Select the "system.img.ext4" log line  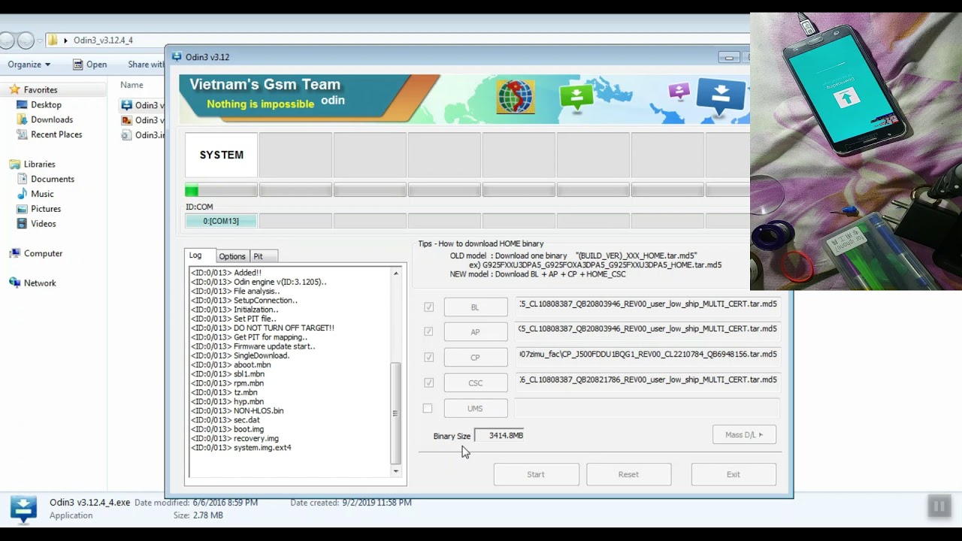(240, 448)
